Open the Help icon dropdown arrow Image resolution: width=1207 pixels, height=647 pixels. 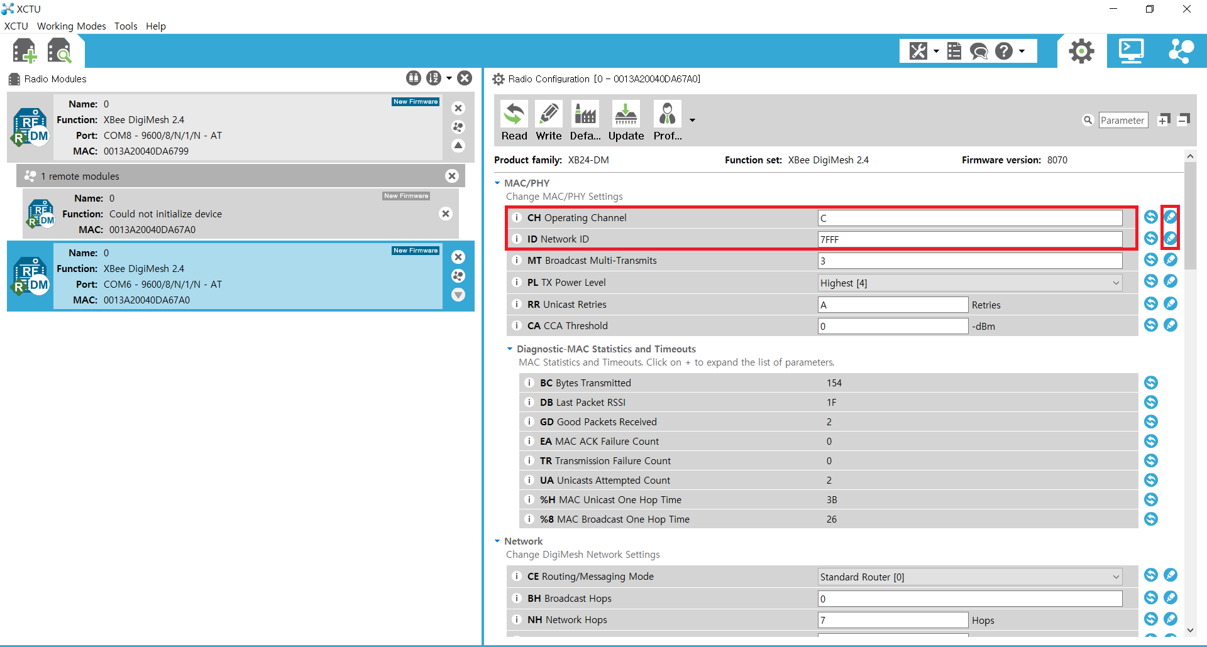point(1022,51)
